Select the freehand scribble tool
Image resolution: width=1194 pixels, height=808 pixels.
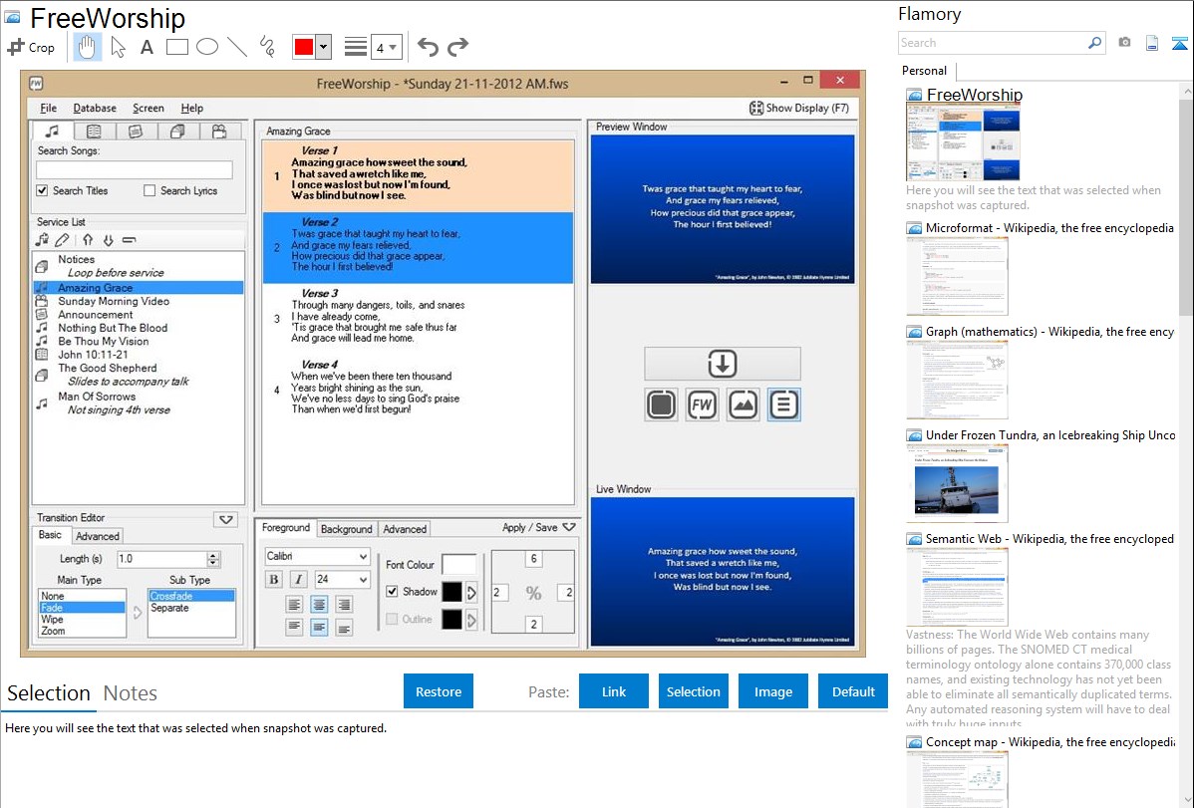(267, 47)
